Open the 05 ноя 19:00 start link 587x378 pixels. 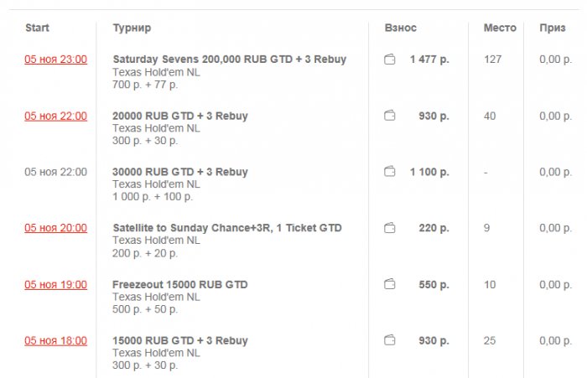click(x=55, y=285)
